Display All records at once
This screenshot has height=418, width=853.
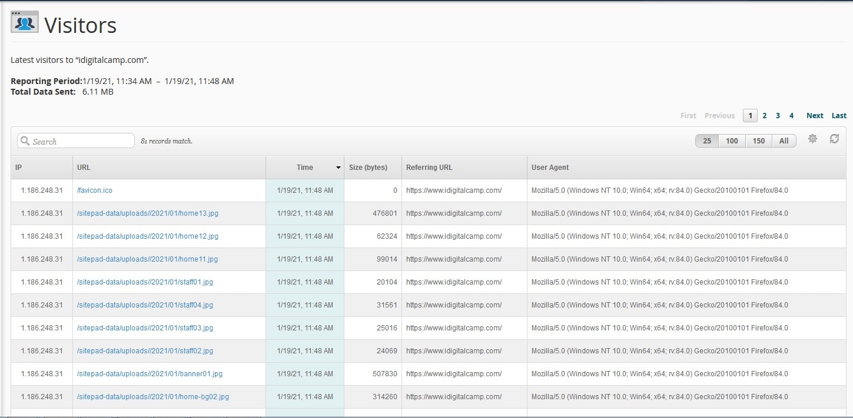pos(784,141)
